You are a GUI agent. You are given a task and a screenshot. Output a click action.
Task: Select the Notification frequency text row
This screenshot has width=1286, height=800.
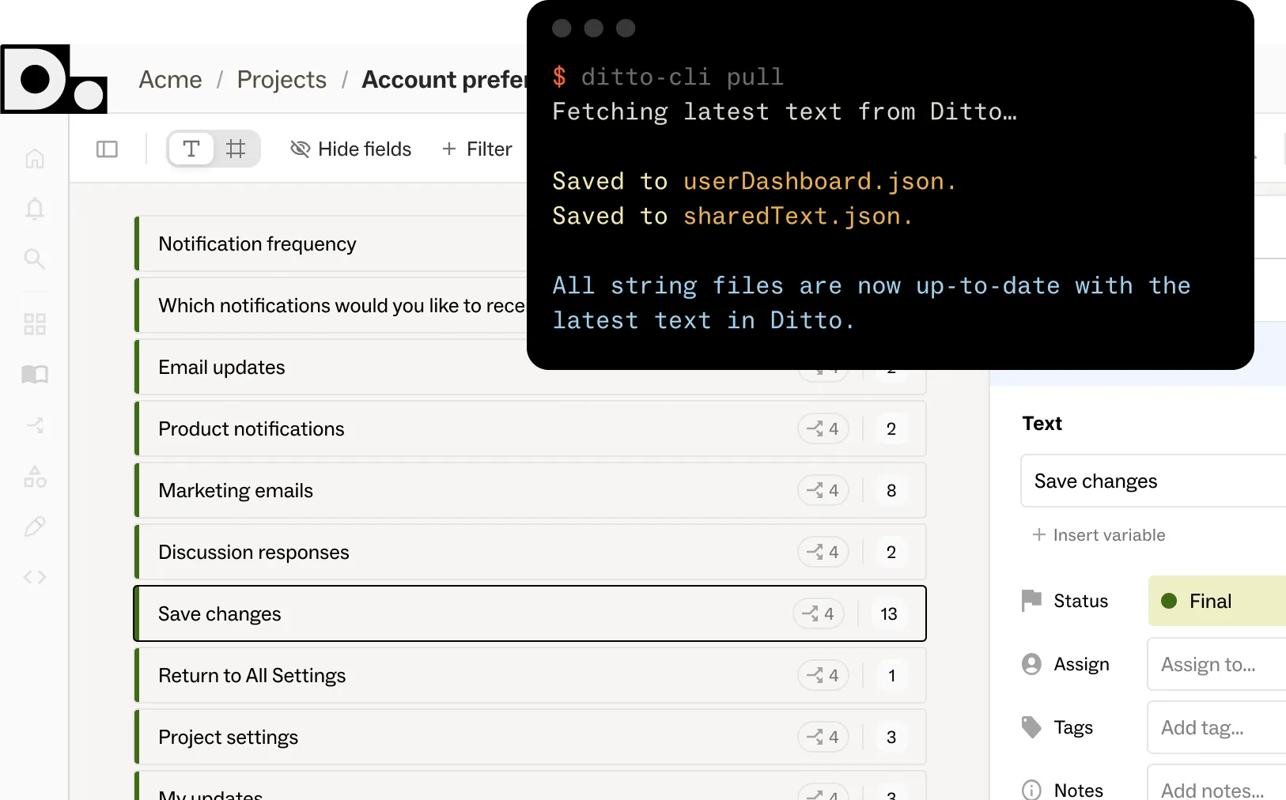pos(331,243)
